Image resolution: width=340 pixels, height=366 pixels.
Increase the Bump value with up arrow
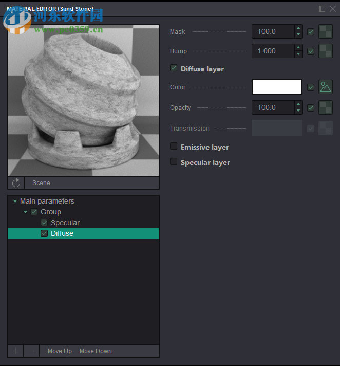(x=298, y=48)
